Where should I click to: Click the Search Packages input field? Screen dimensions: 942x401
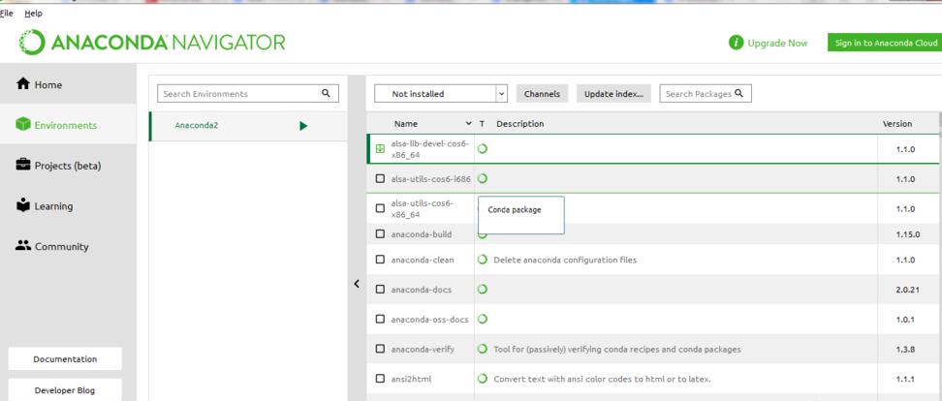[705, 94]
